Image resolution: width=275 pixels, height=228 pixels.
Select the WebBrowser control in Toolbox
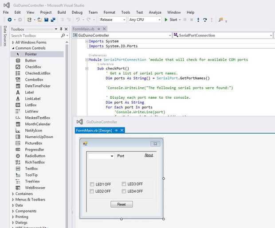35,188
